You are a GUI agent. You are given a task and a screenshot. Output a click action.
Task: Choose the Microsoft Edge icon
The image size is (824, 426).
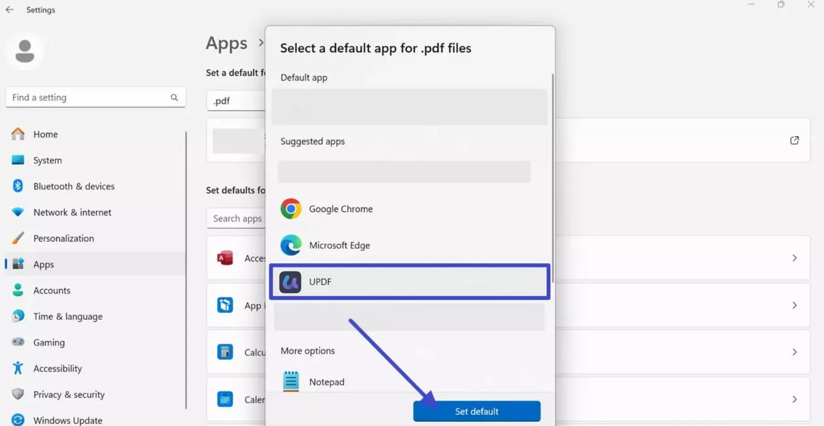click(x=290, y=245)
